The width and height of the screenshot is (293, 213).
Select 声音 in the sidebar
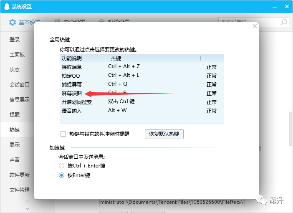click(x=15, y=160)
